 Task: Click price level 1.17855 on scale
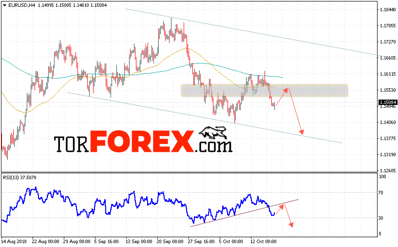(388, 26)
